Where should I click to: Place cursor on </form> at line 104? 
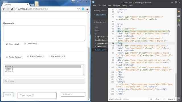coord(120,77)
